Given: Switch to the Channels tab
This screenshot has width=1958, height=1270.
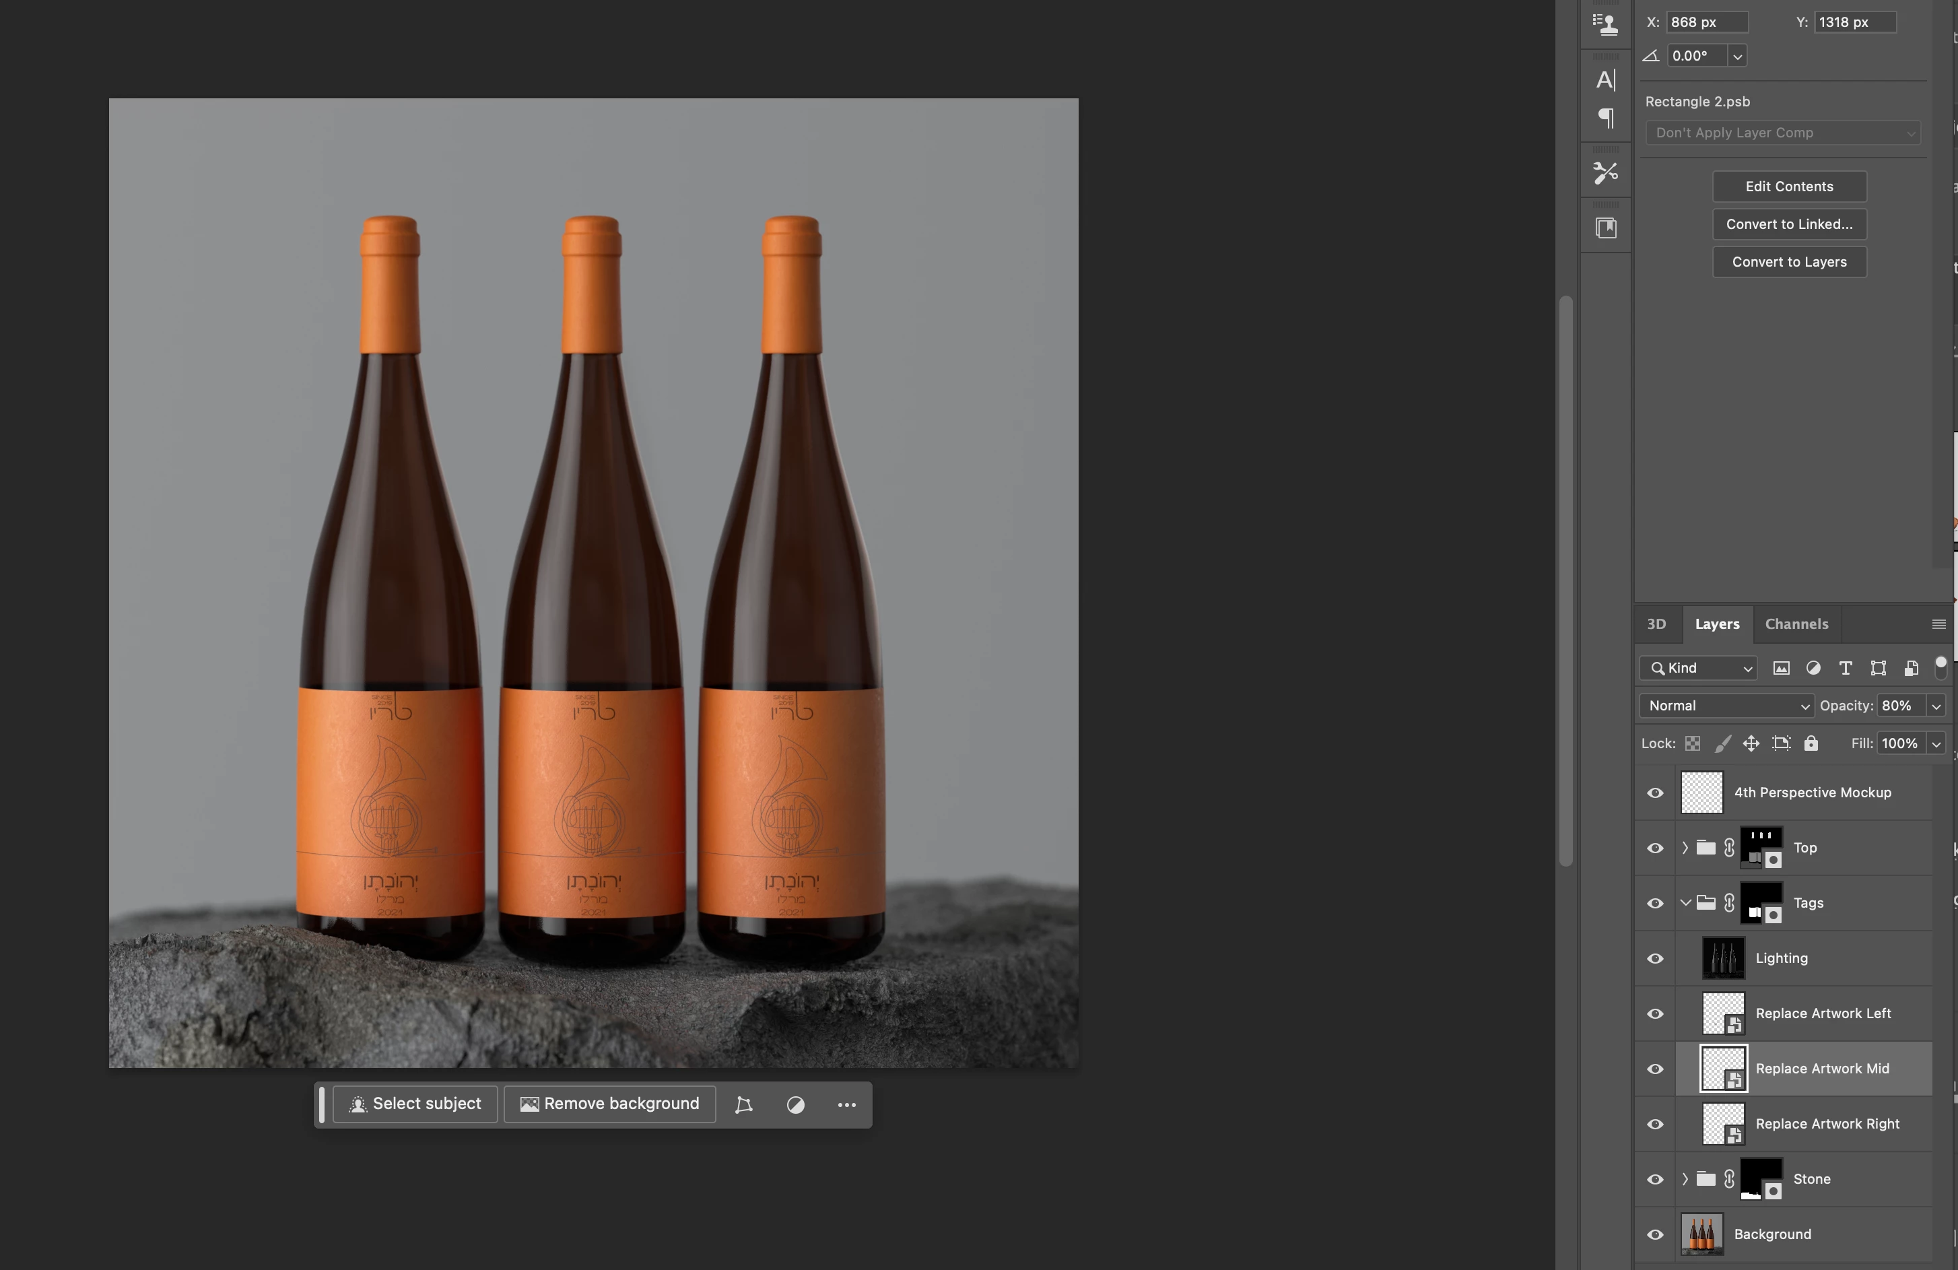Looking at the screenshot, I should 1796,624.
